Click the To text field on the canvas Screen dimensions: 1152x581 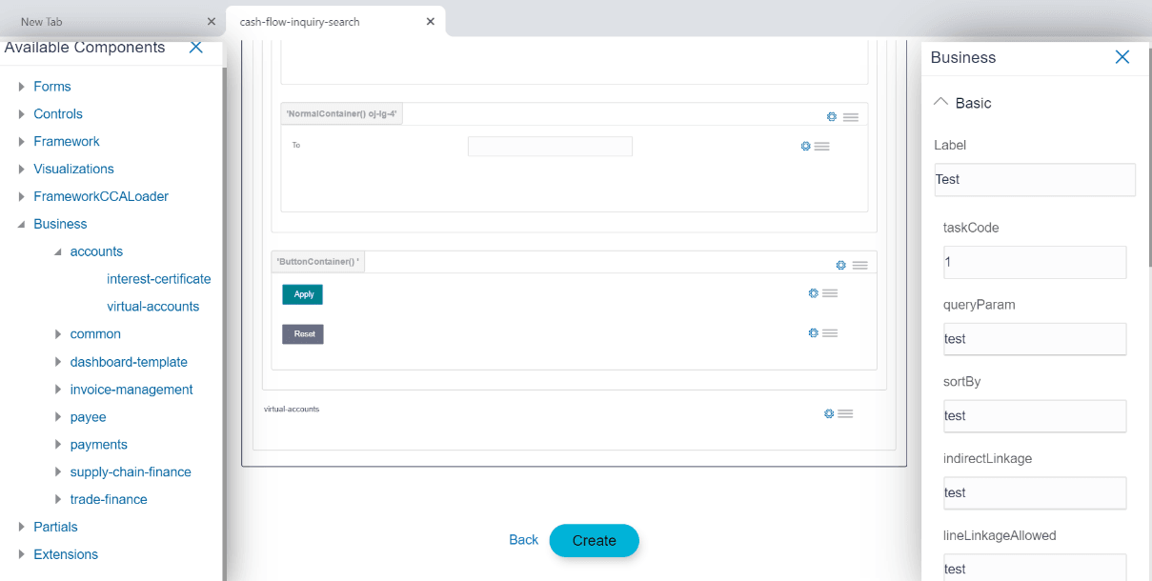(x=550, y=147)
